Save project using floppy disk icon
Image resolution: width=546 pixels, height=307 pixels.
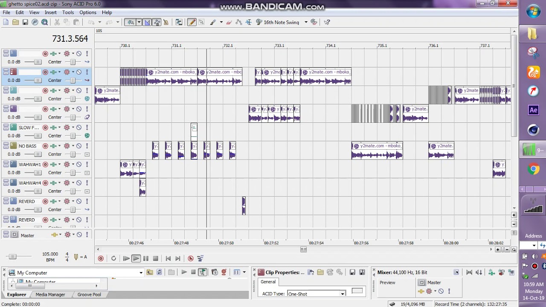[25, 22]
